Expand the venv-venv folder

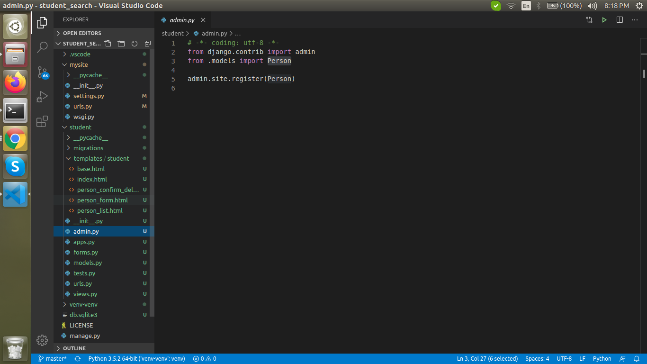(104, 304)
